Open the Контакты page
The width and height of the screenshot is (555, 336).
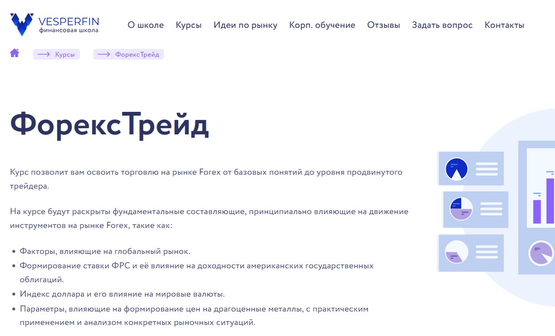pos(505,25)
